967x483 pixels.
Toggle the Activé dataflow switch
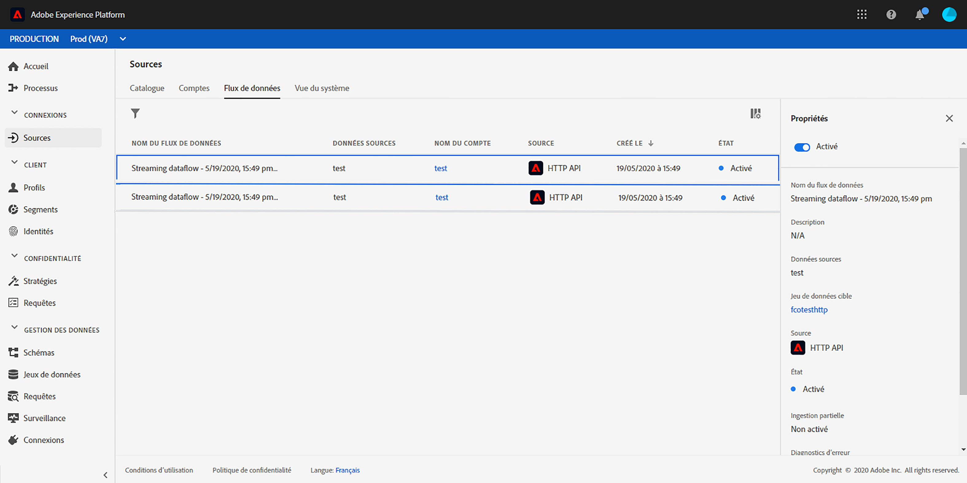(x=802, y=147)
